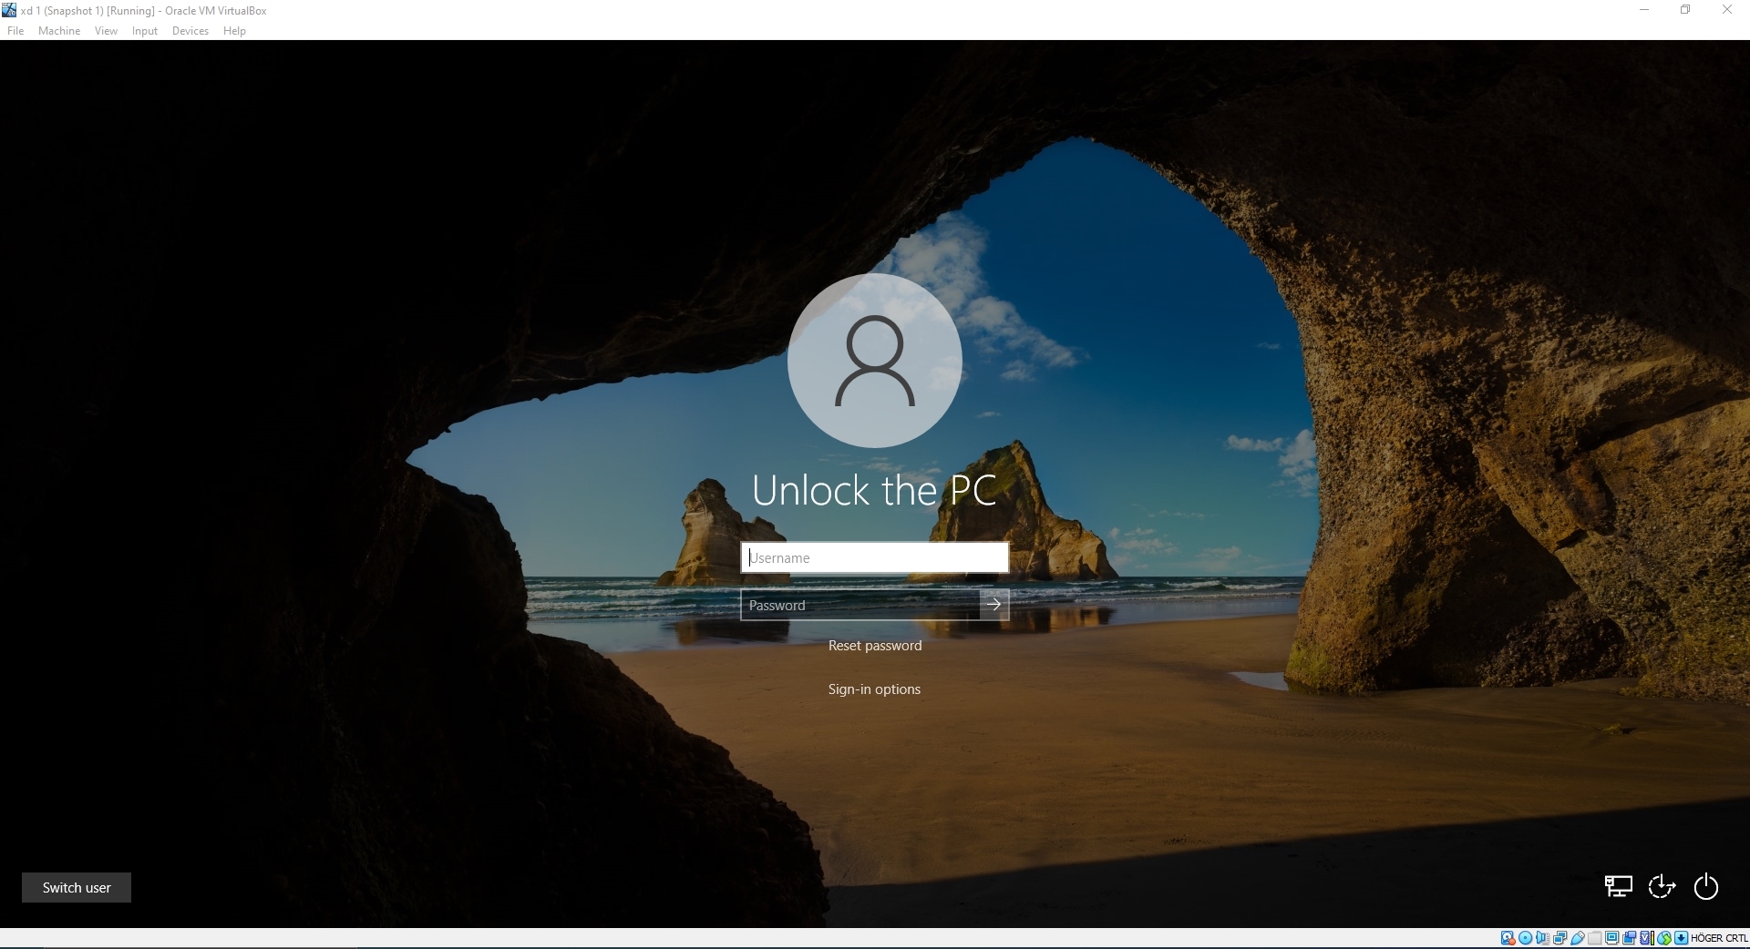1750x949 pixels.
Task: Open the File menu
Action: [15, 31]
